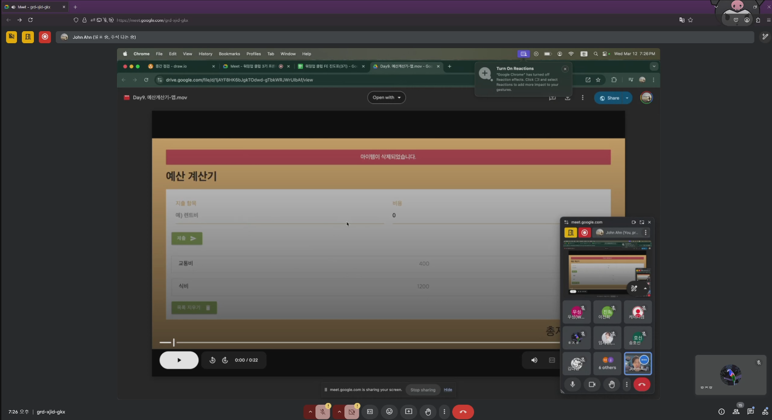Click Stop sharing button
This screenshot has height=420, width=772.
(x=423, y=390)
